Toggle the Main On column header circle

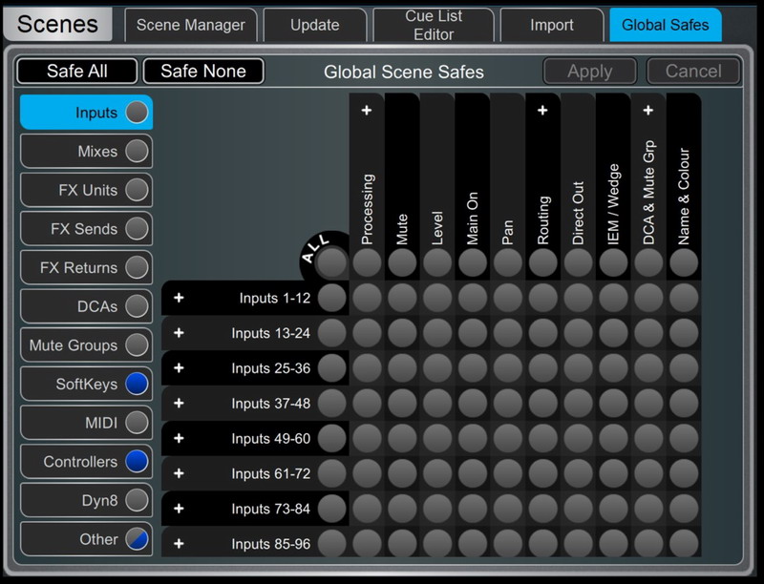click(x=472, y=262)
